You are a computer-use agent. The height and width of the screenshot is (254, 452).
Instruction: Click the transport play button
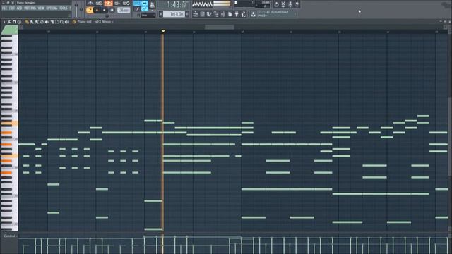(x=97, y=11)
